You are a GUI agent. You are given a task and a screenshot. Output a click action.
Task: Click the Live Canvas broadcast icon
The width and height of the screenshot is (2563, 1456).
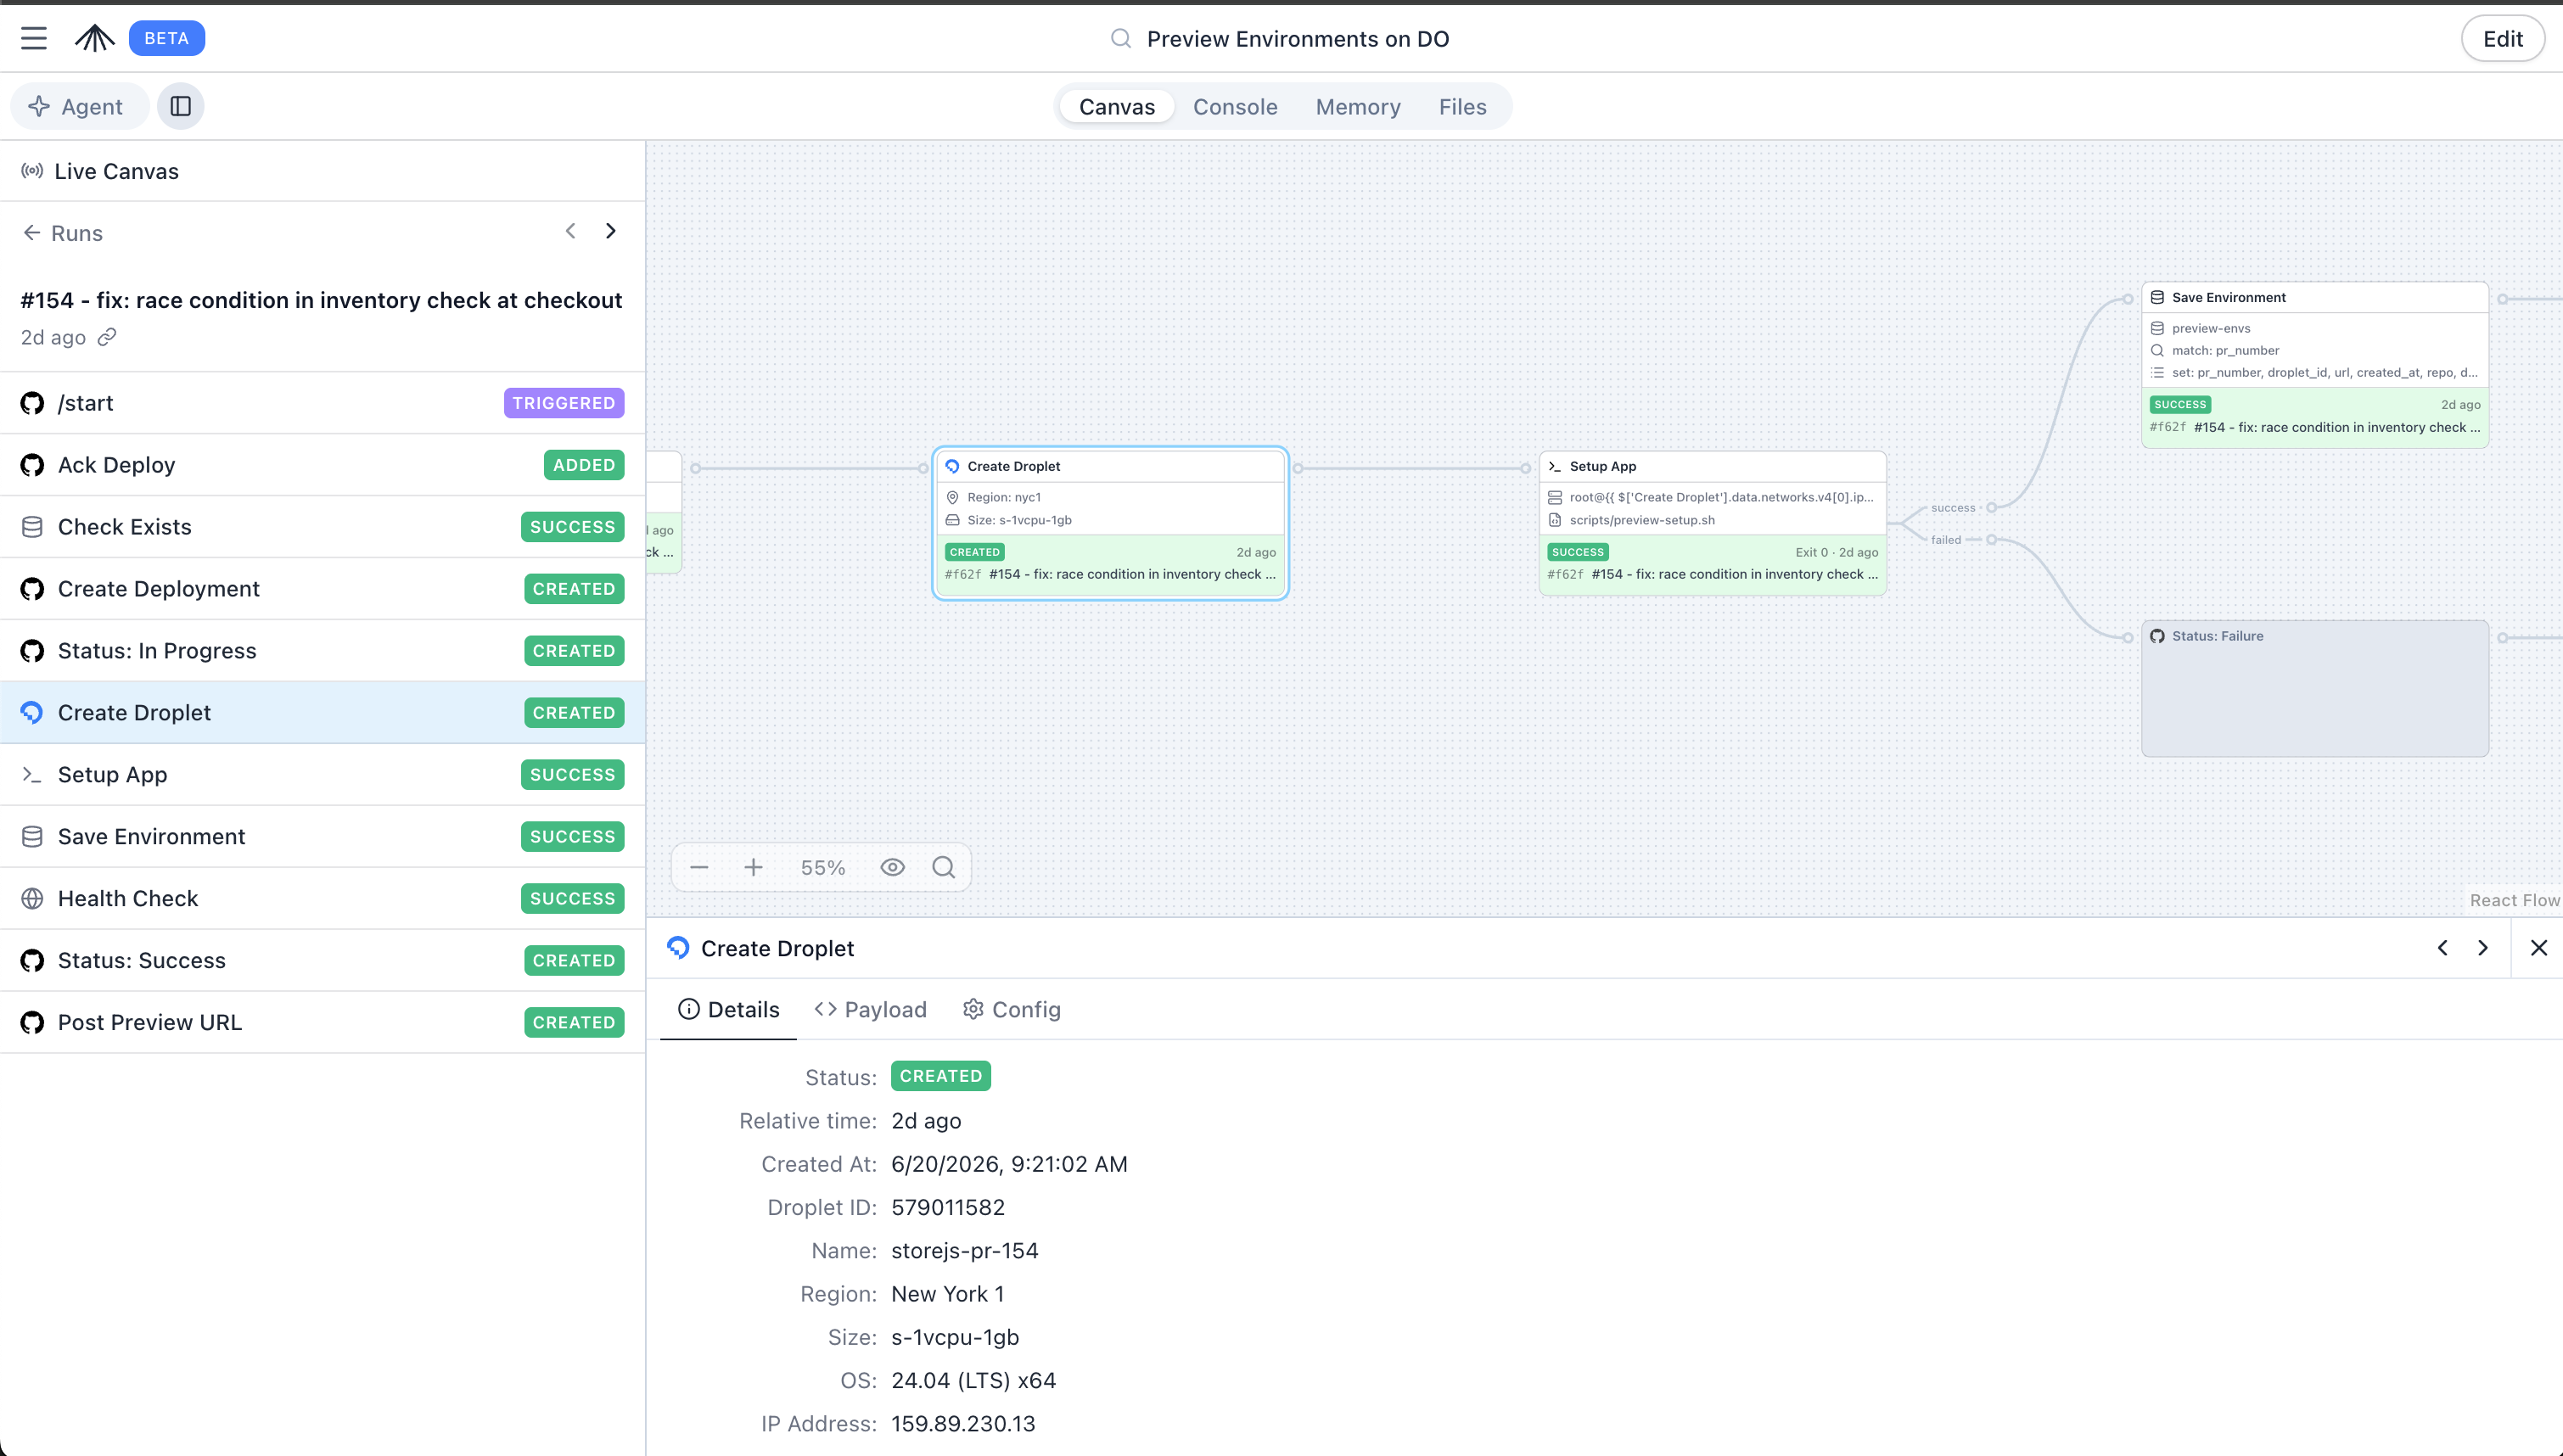pyautogui.click(x=32, y=171)
